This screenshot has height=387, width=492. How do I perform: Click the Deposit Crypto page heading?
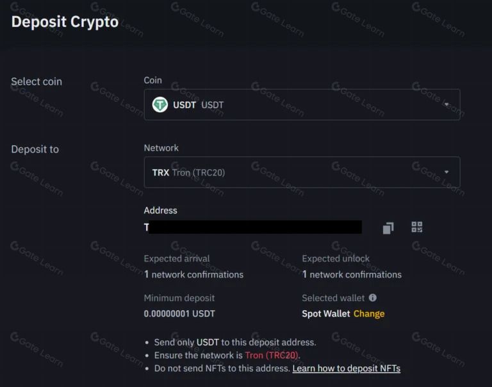pyautogui.click(x=65, y=22)
